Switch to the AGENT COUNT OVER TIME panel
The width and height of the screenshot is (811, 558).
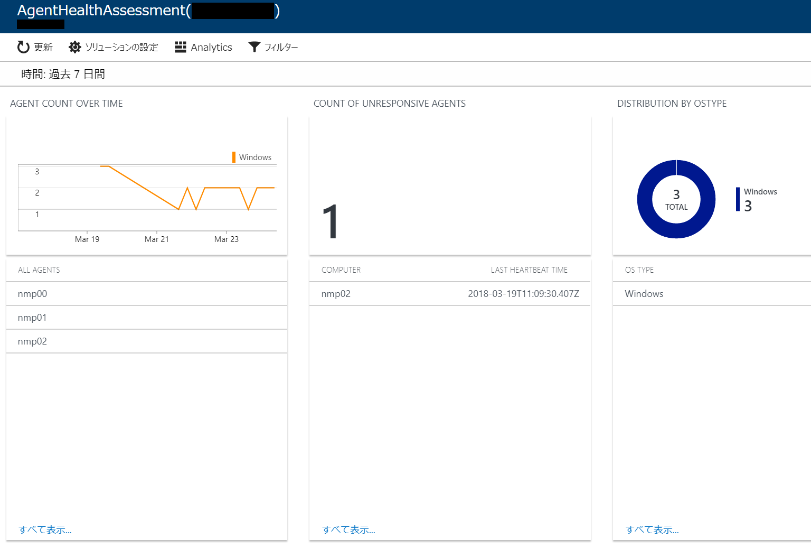point(66,104)
